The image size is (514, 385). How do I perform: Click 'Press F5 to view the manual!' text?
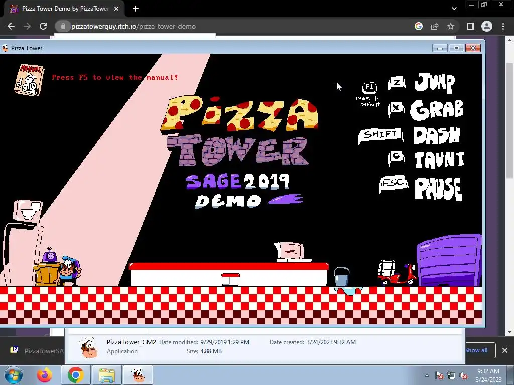pyautogui.click(x=115, y=78)
